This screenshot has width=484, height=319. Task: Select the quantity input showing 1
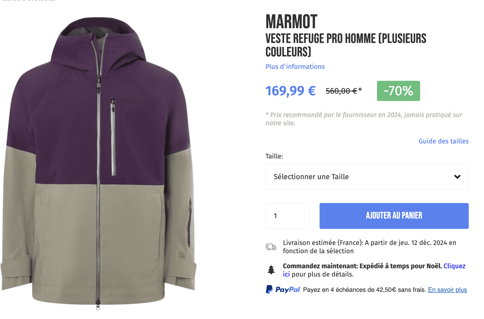[x=287, y=216]
